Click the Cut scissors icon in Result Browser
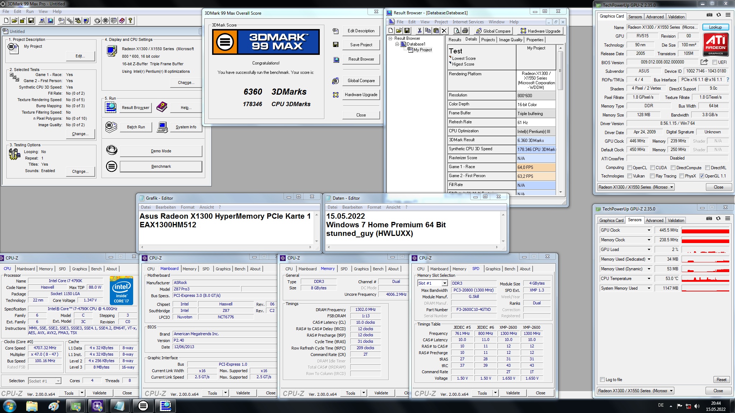This screenshot has height=413, width=735. coord(420,31)
